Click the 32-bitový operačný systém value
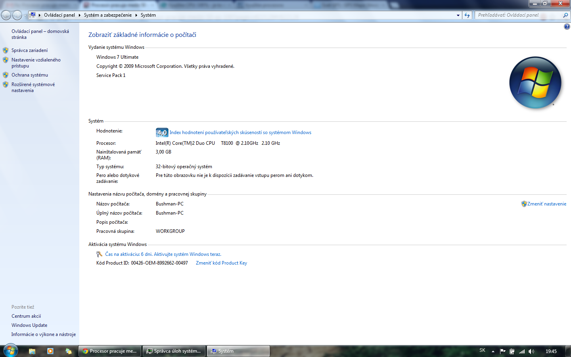 tap(184, 167)
